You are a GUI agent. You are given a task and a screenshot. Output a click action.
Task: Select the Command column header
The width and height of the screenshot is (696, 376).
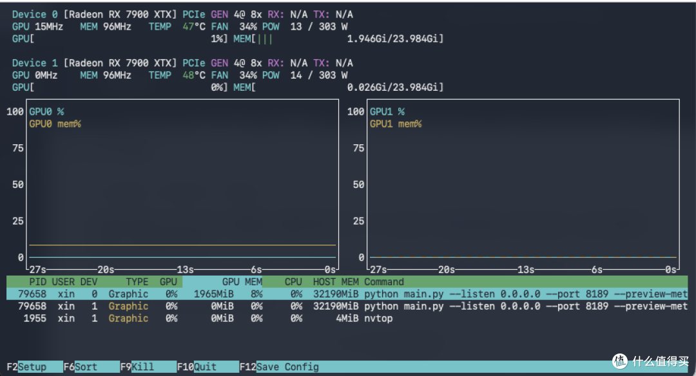point(384,281)
